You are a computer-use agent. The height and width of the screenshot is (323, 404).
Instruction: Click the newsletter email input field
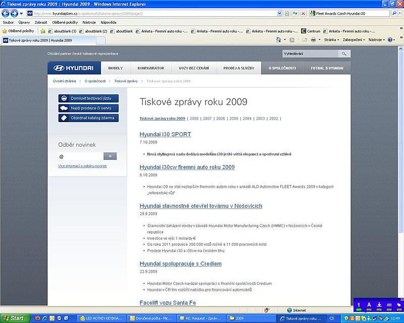point(81,156)
